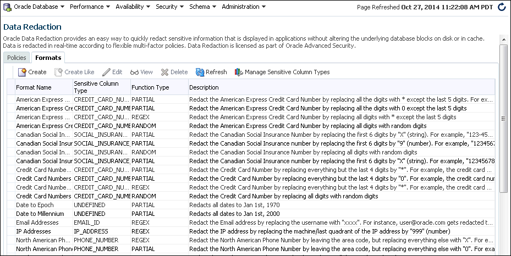
Task: Expand the Administration menu
Action: tap(244, 7)
